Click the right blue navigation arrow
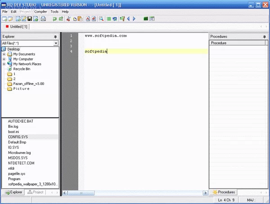The image size is (270, 204). click(x=134, y=19)
